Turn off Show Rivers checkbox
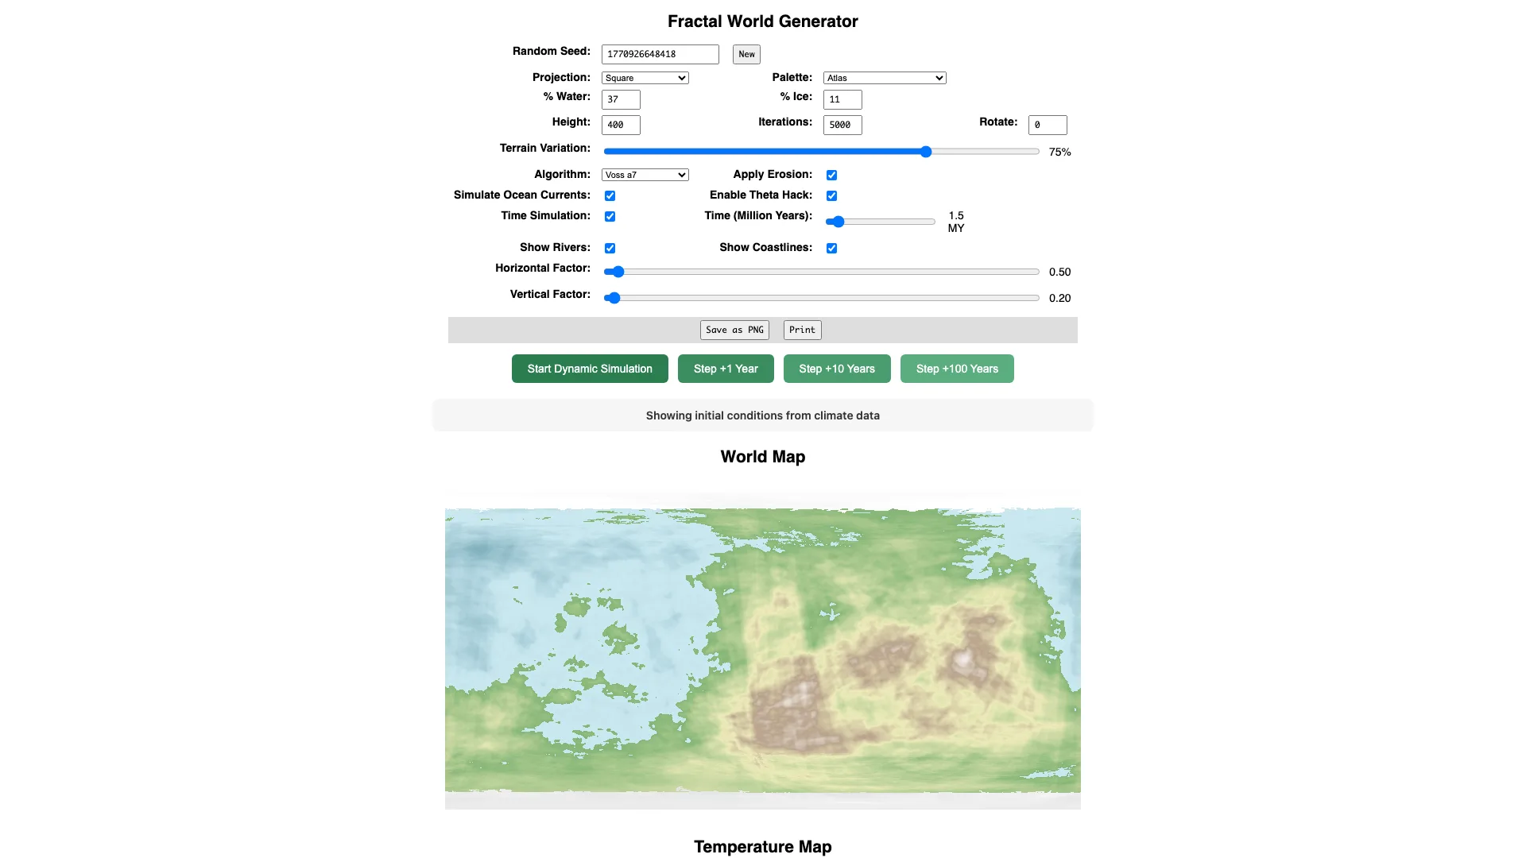 pos(610,248)
